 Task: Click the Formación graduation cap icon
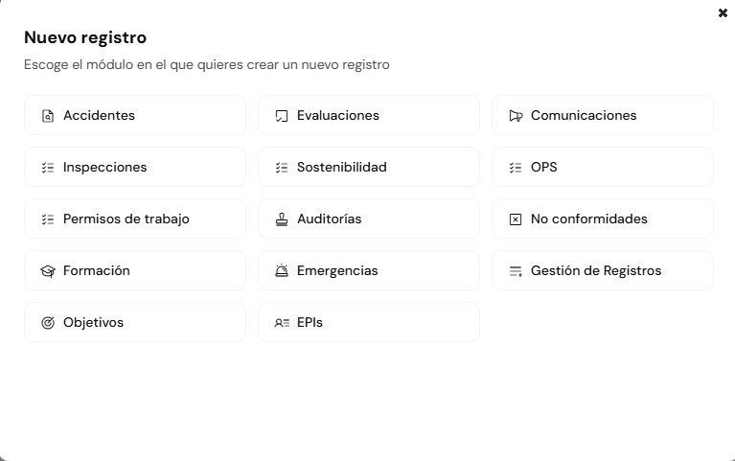pos(48,271)
